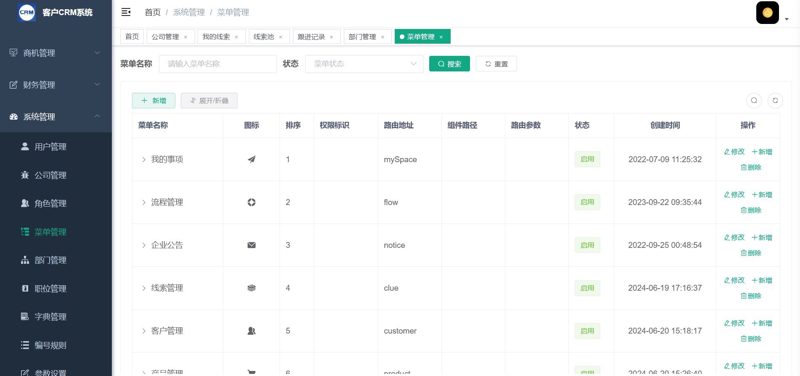Toggle 展开/折叠 for all menu rows
The image size is (800, 376).
(209, 101)
